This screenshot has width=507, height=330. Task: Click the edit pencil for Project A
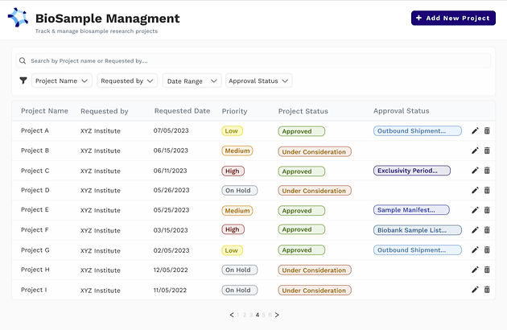click(x=475, y=130)
